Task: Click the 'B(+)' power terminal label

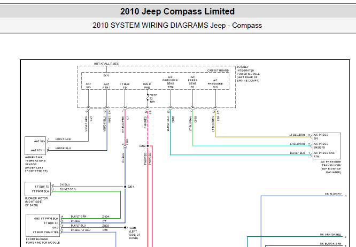Action: pos(106,75)
